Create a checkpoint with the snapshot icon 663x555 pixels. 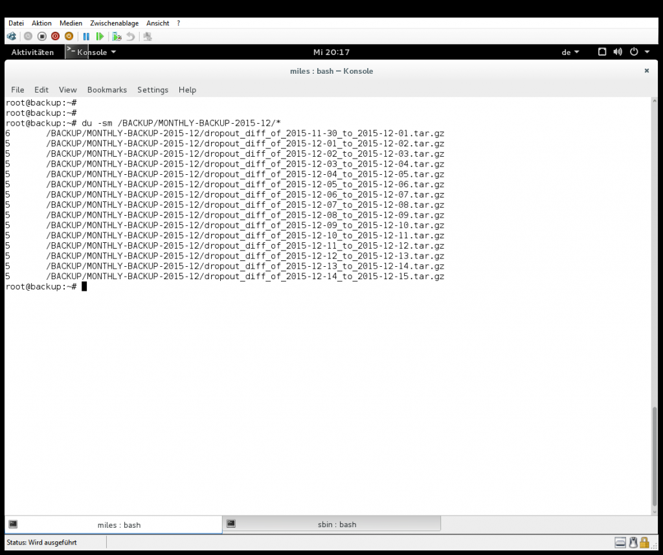point(117,36)
